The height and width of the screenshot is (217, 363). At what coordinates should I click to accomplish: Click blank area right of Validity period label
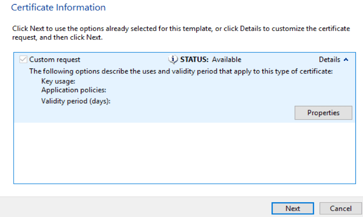pos(196,101)
